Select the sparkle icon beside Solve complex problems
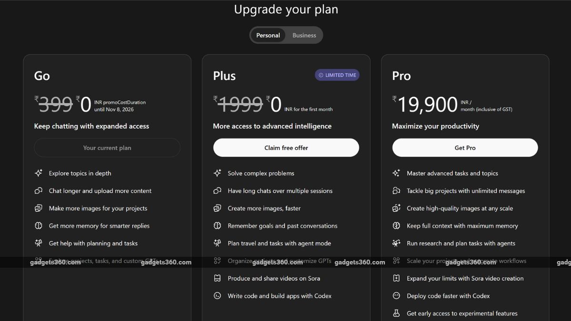Image resolution: width=571 pixels, height=321 pixels. 217,173
